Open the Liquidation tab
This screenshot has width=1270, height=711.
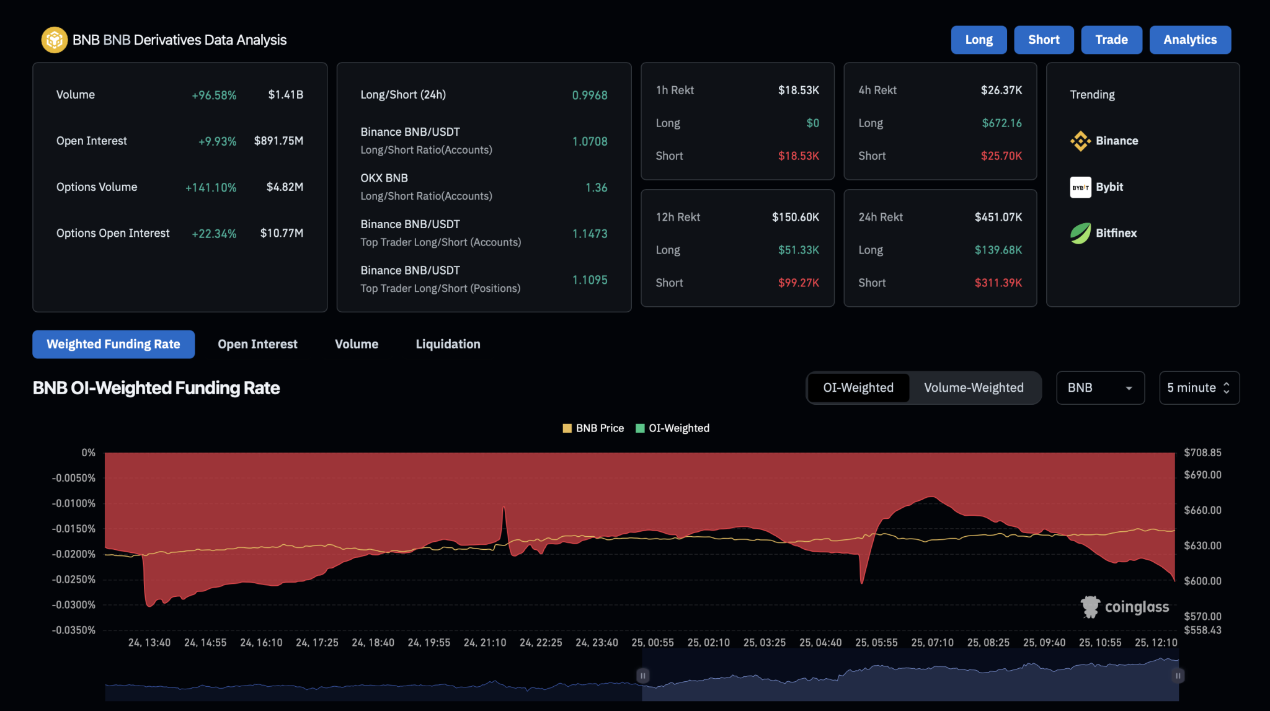tap(448, 344)
